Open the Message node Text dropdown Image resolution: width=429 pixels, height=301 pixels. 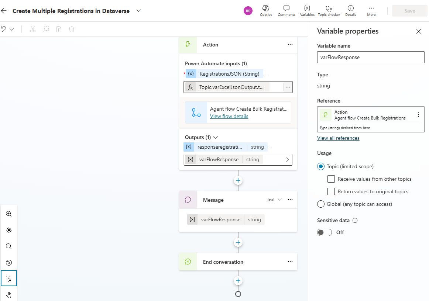tap(274, 200)
